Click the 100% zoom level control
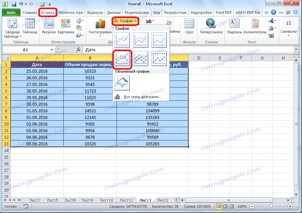Screen dimensions: 302x213 242,206
